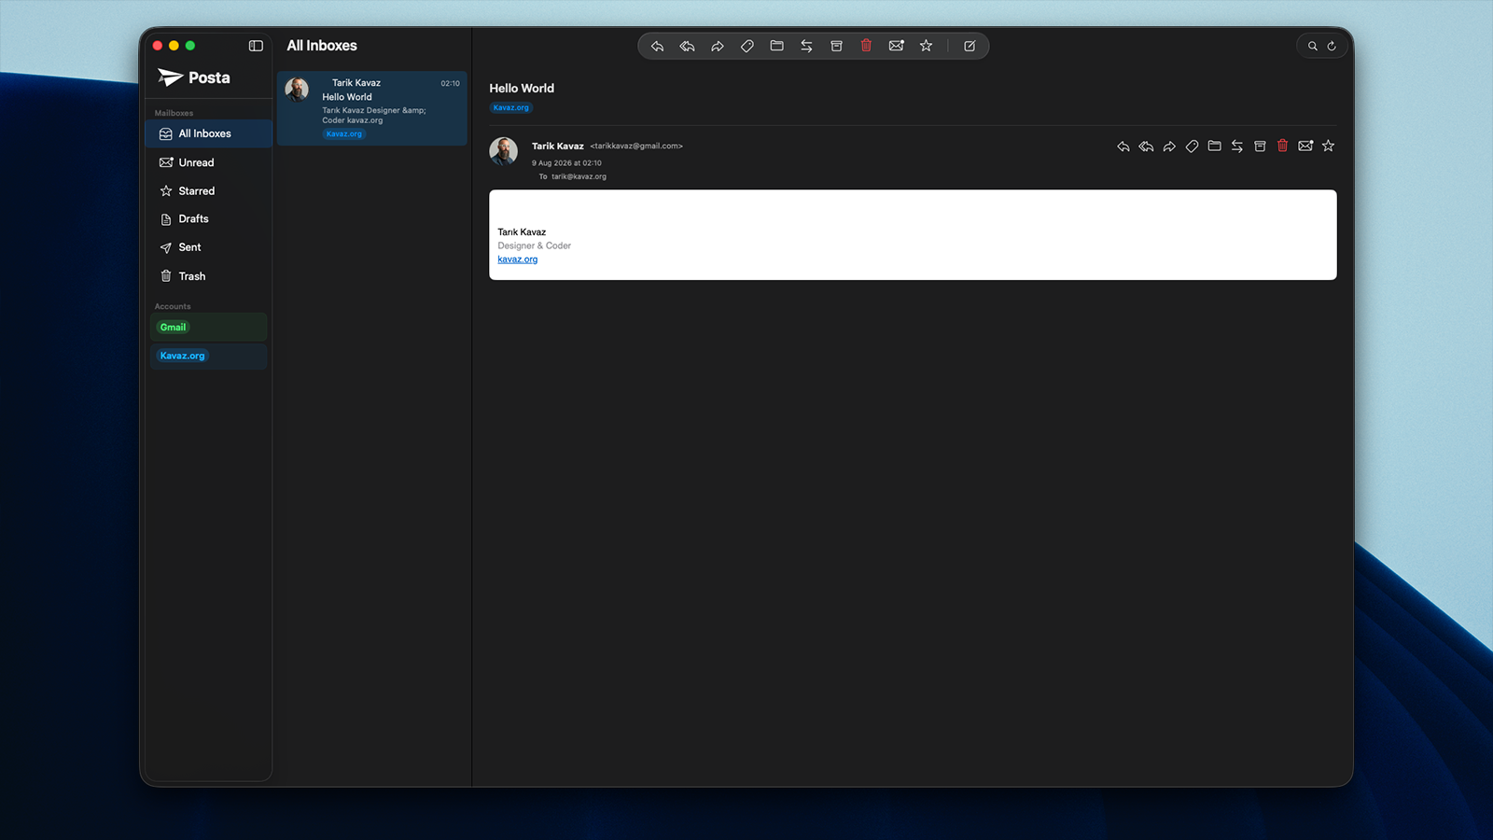
Task: Show the Starred mailbox
Action: (209, 190)
